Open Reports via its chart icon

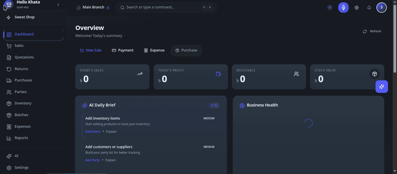(9, 138)
